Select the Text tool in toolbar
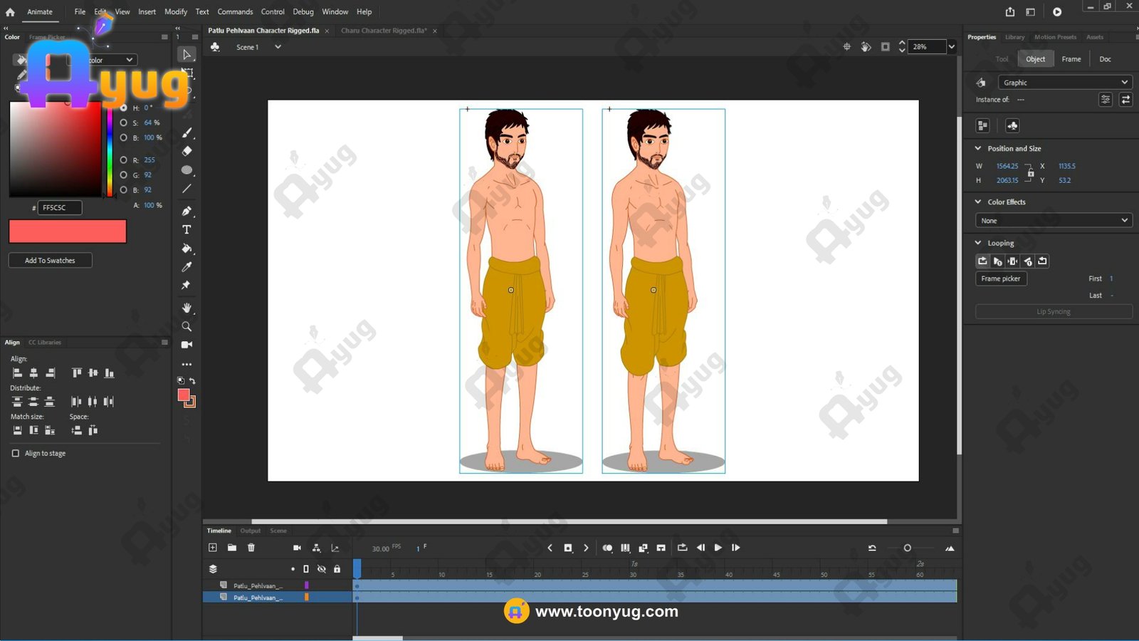Screen dimensions: 1139x641 click(187, 230)
